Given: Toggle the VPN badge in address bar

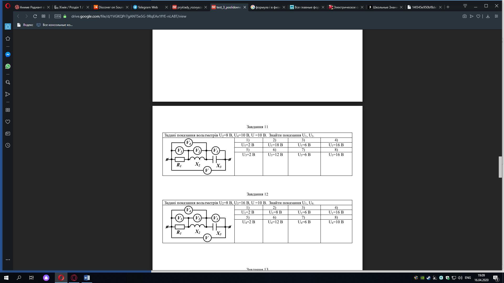Looking at the screenshot, I should pos(57,16).
